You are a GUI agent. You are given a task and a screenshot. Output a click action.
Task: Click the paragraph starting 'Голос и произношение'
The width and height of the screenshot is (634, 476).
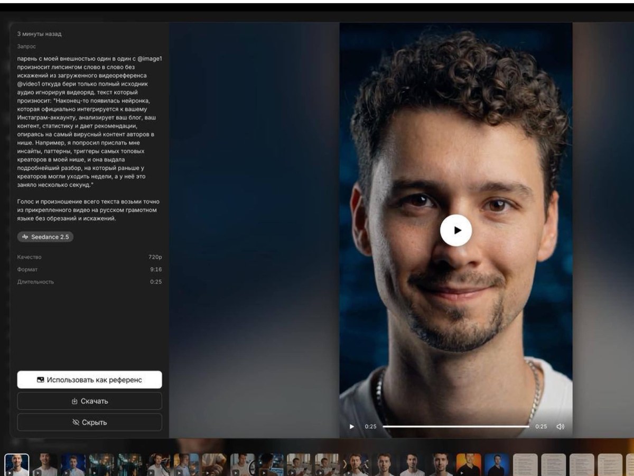coord(88,210)
